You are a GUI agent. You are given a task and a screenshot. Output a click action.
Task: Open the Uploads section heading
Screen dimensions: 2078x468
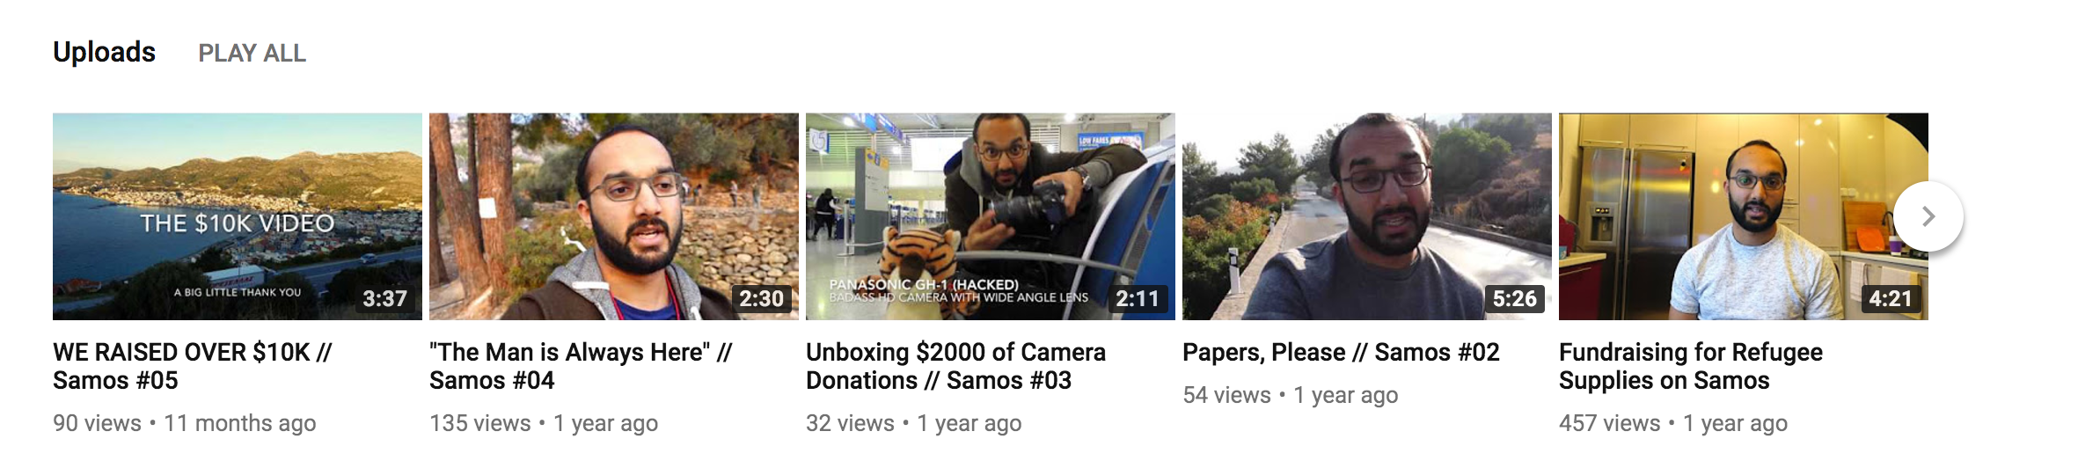tap(104, 52)
